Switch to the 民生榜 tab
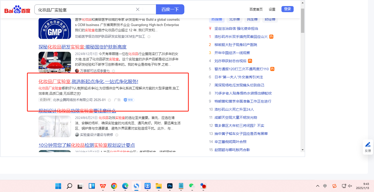The width and height of the screenshot is (374, 192). tap(252, 19)
